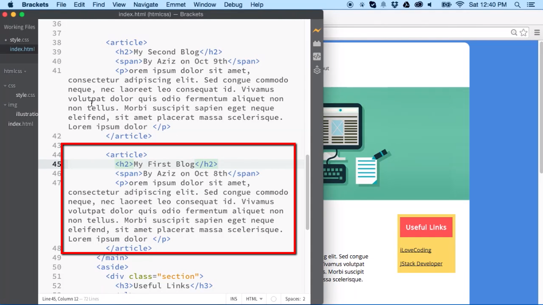The height and width of the screenshot is (305, 543).
Task: Launch Live Preview with the lightning bolt icon
Action: (317, 30)
